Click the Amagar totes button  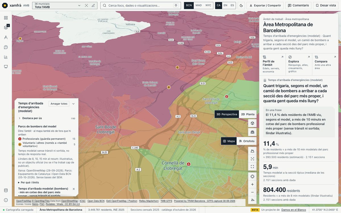pos(59,104)
